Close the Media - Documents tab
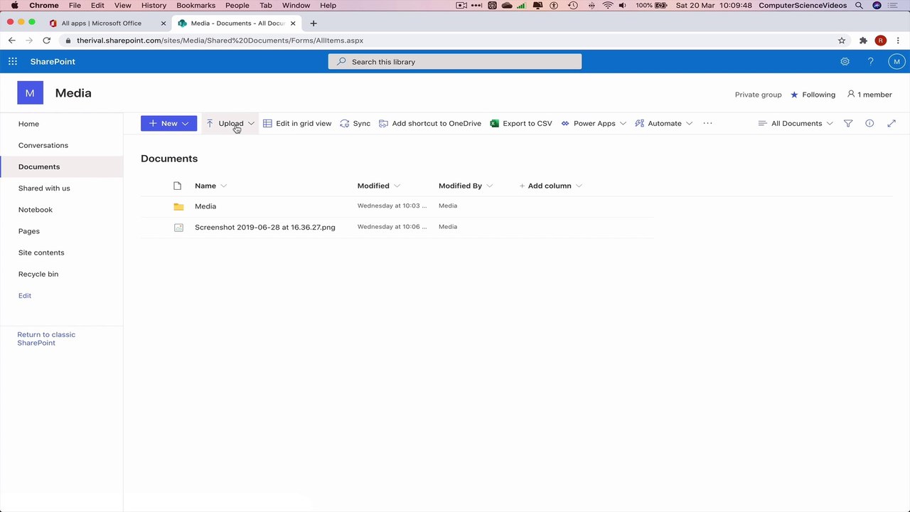The width and height of the screenshot is (910, 512). pyautogui.click(x=293, y=23)
